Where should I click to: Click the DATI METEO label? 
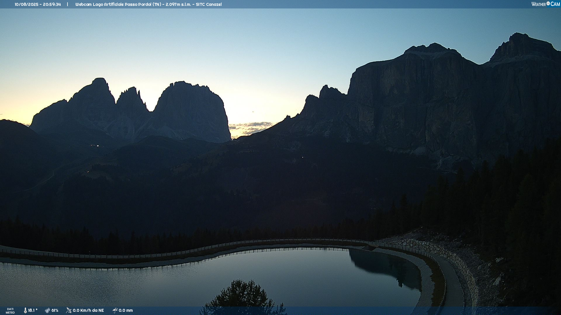coord(10,311)
